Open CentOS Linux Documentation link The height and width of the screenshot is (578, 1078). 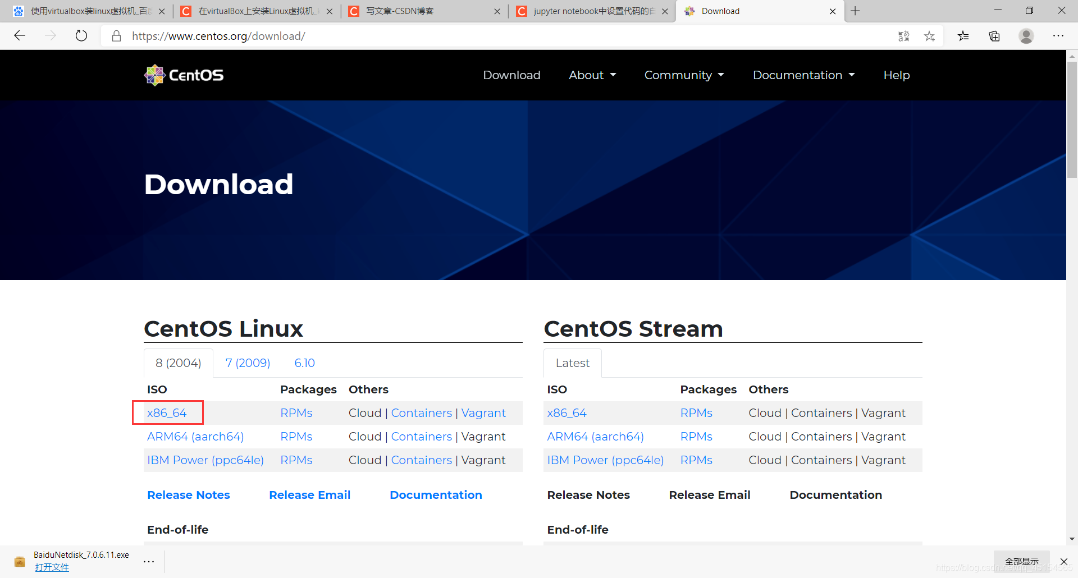pyautogui.click(x=436, y=495)
